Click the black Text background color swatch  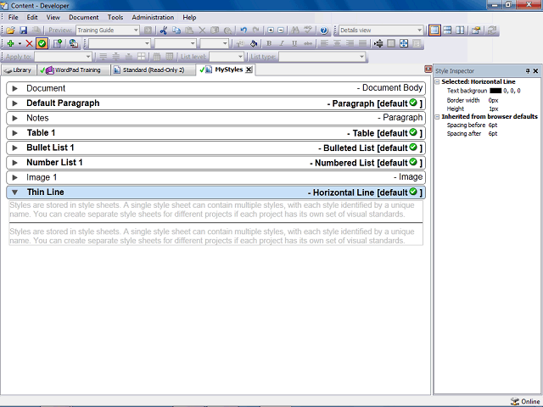[x=495, y=91]
